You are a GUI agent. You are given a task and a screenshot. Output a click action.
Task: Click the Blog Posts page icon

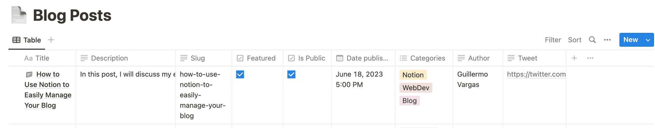(19, 15)
